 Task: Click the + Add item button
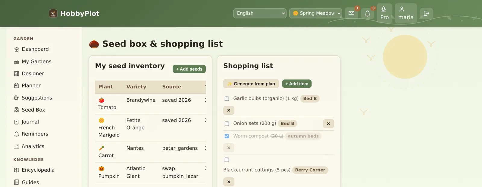(x=297, y=84)
